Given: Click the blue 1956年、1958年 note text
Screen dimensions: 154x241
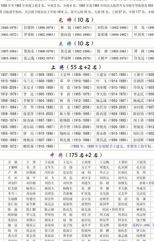Looking at the screenshot, I should [112, 146].
